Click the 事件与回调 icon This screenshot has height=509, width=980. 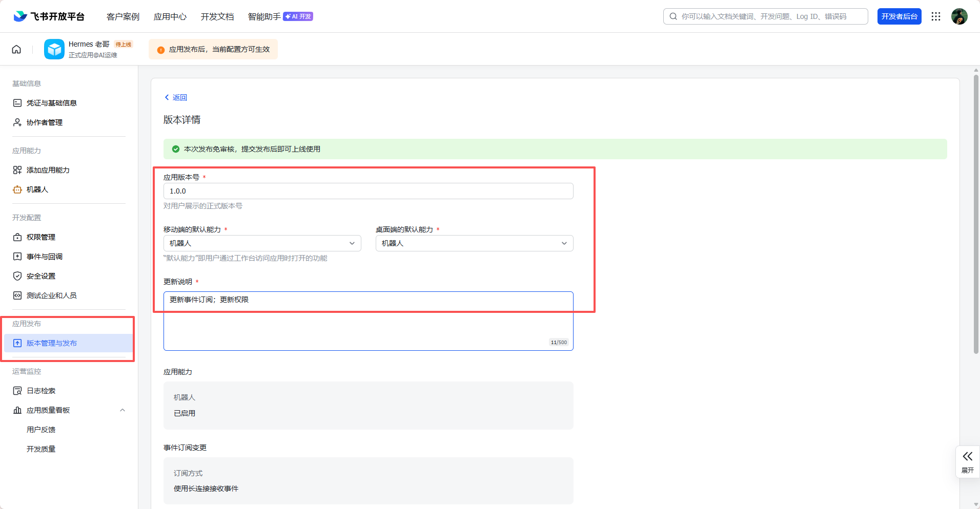17,257
